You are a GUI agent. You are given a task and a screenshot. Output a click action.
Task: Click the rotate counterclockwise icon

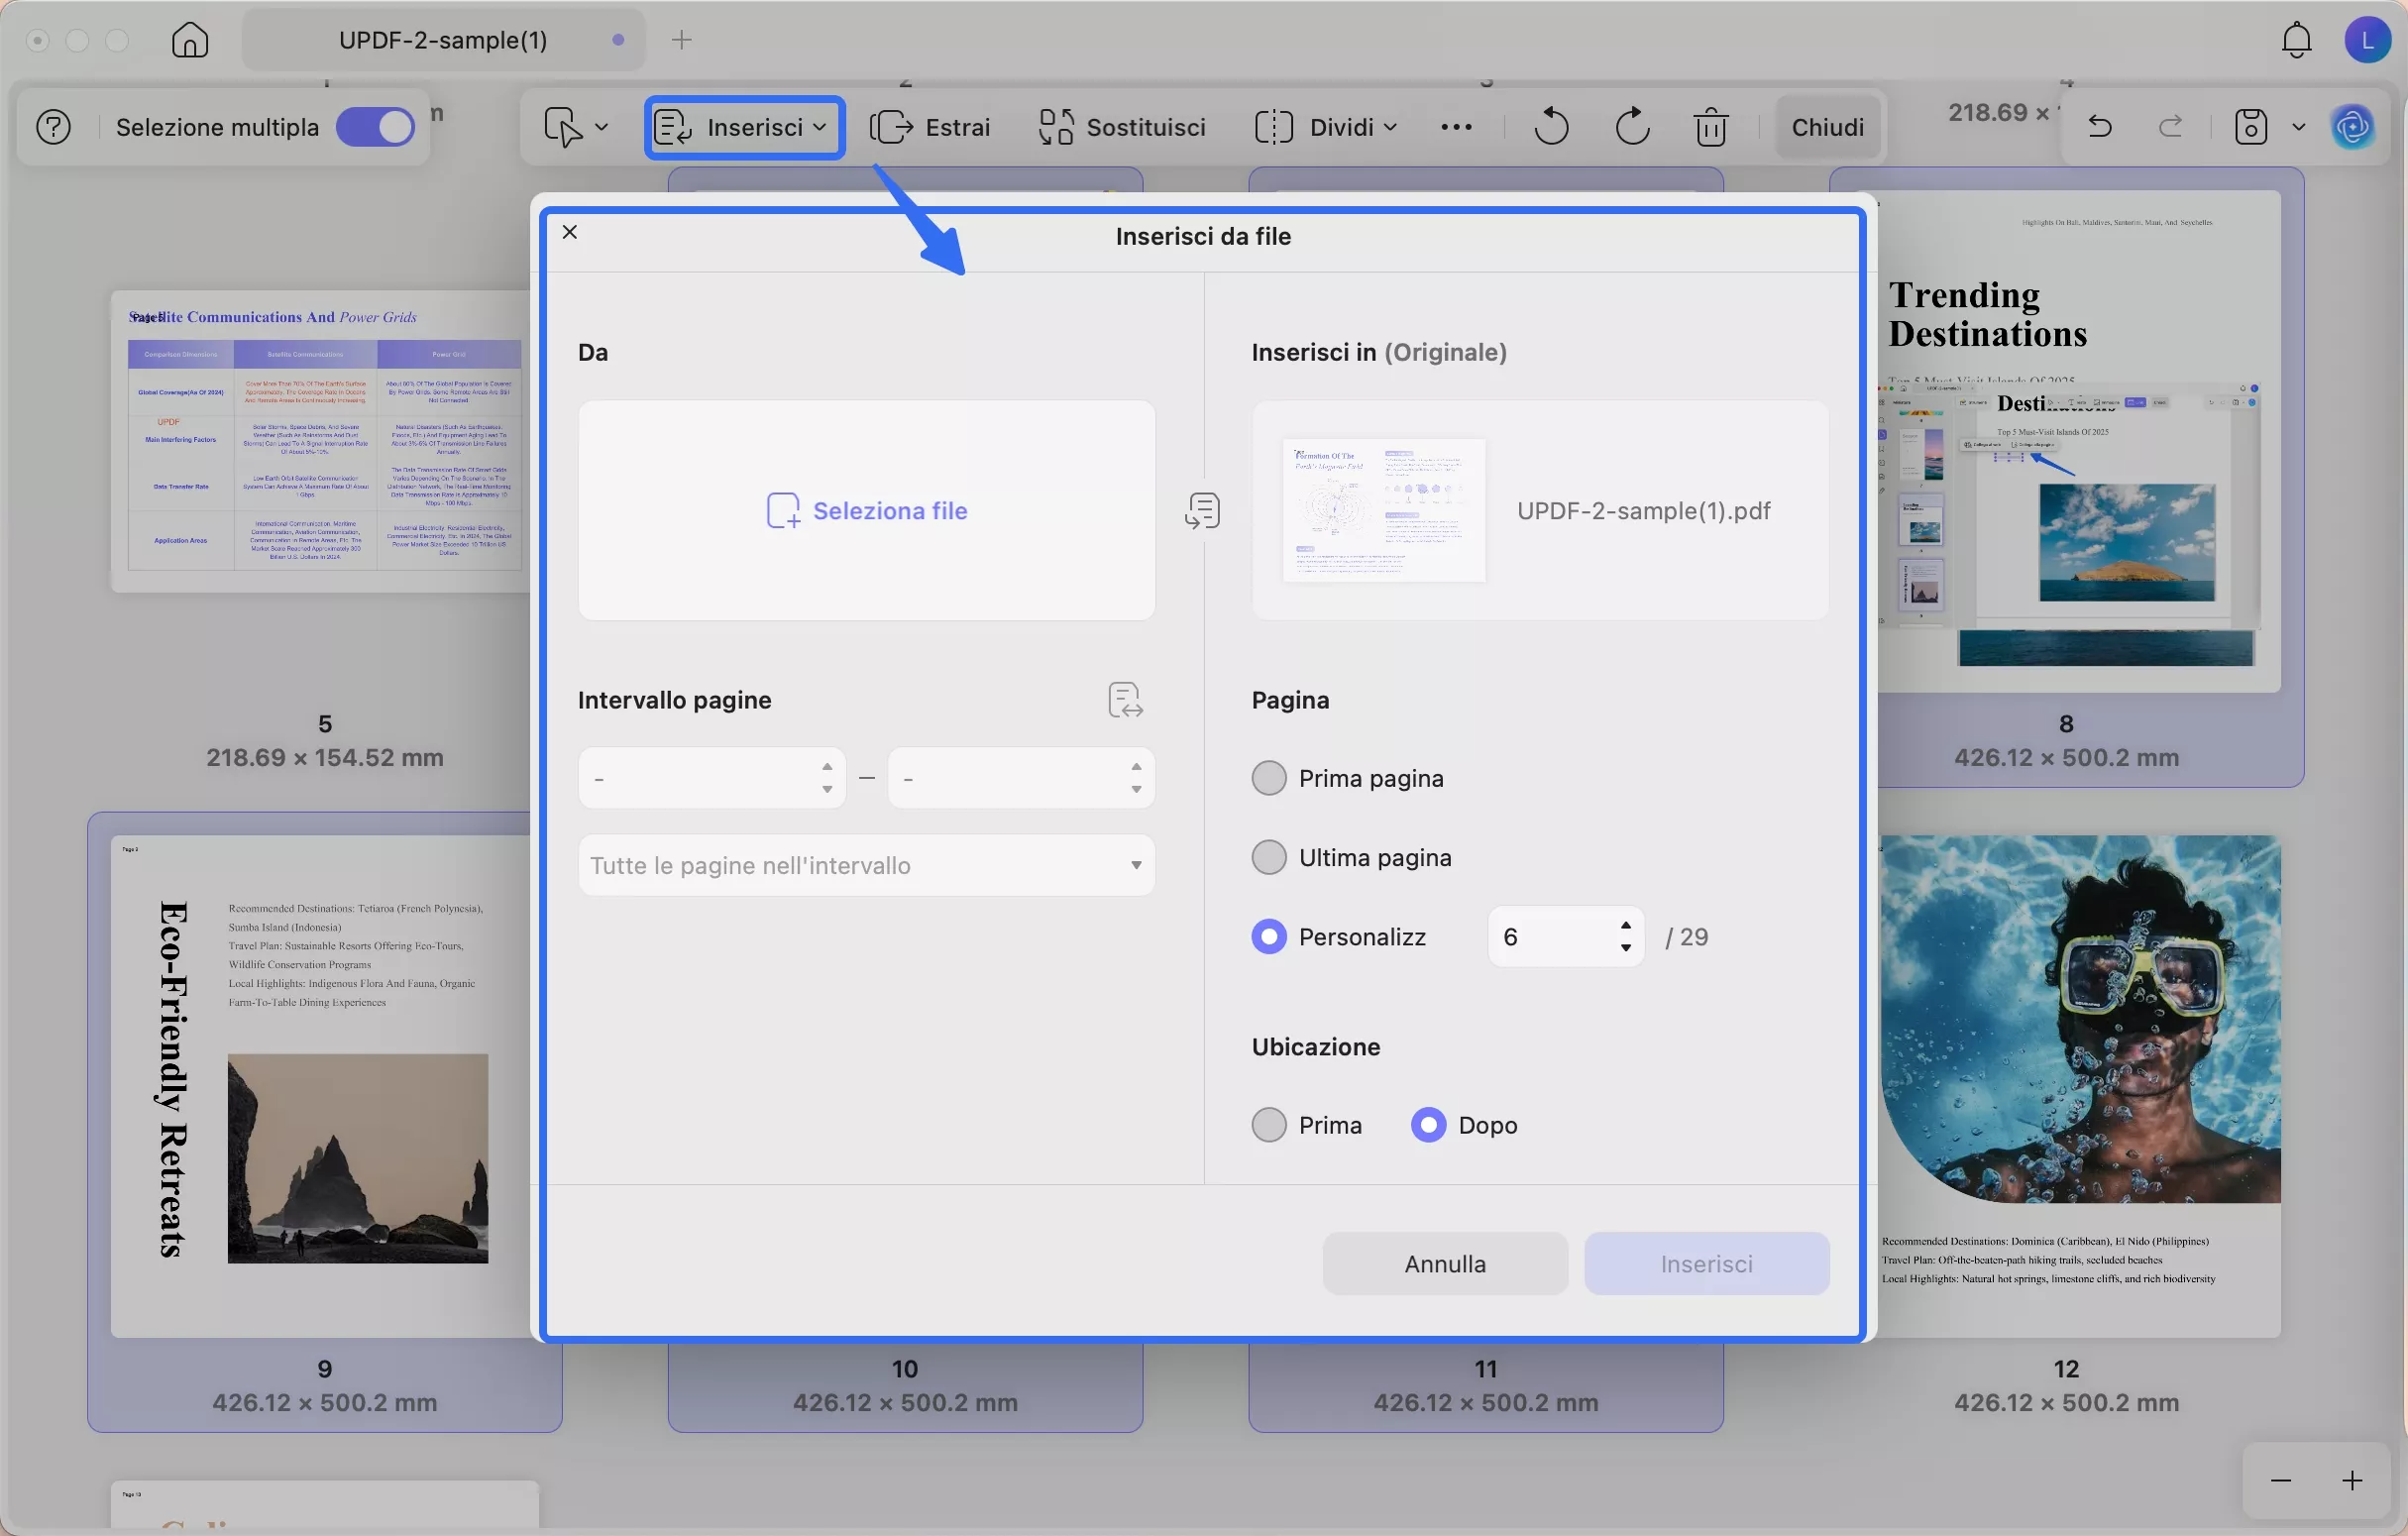click(x=1551, y=127)
